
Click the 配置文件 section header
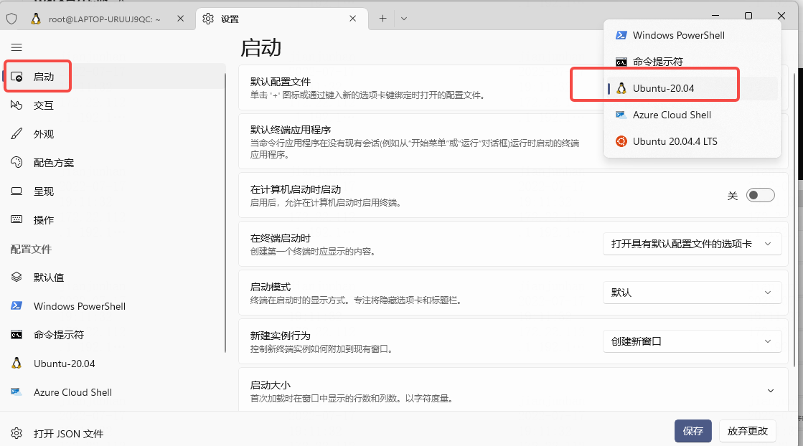click(x=32, y=249)
